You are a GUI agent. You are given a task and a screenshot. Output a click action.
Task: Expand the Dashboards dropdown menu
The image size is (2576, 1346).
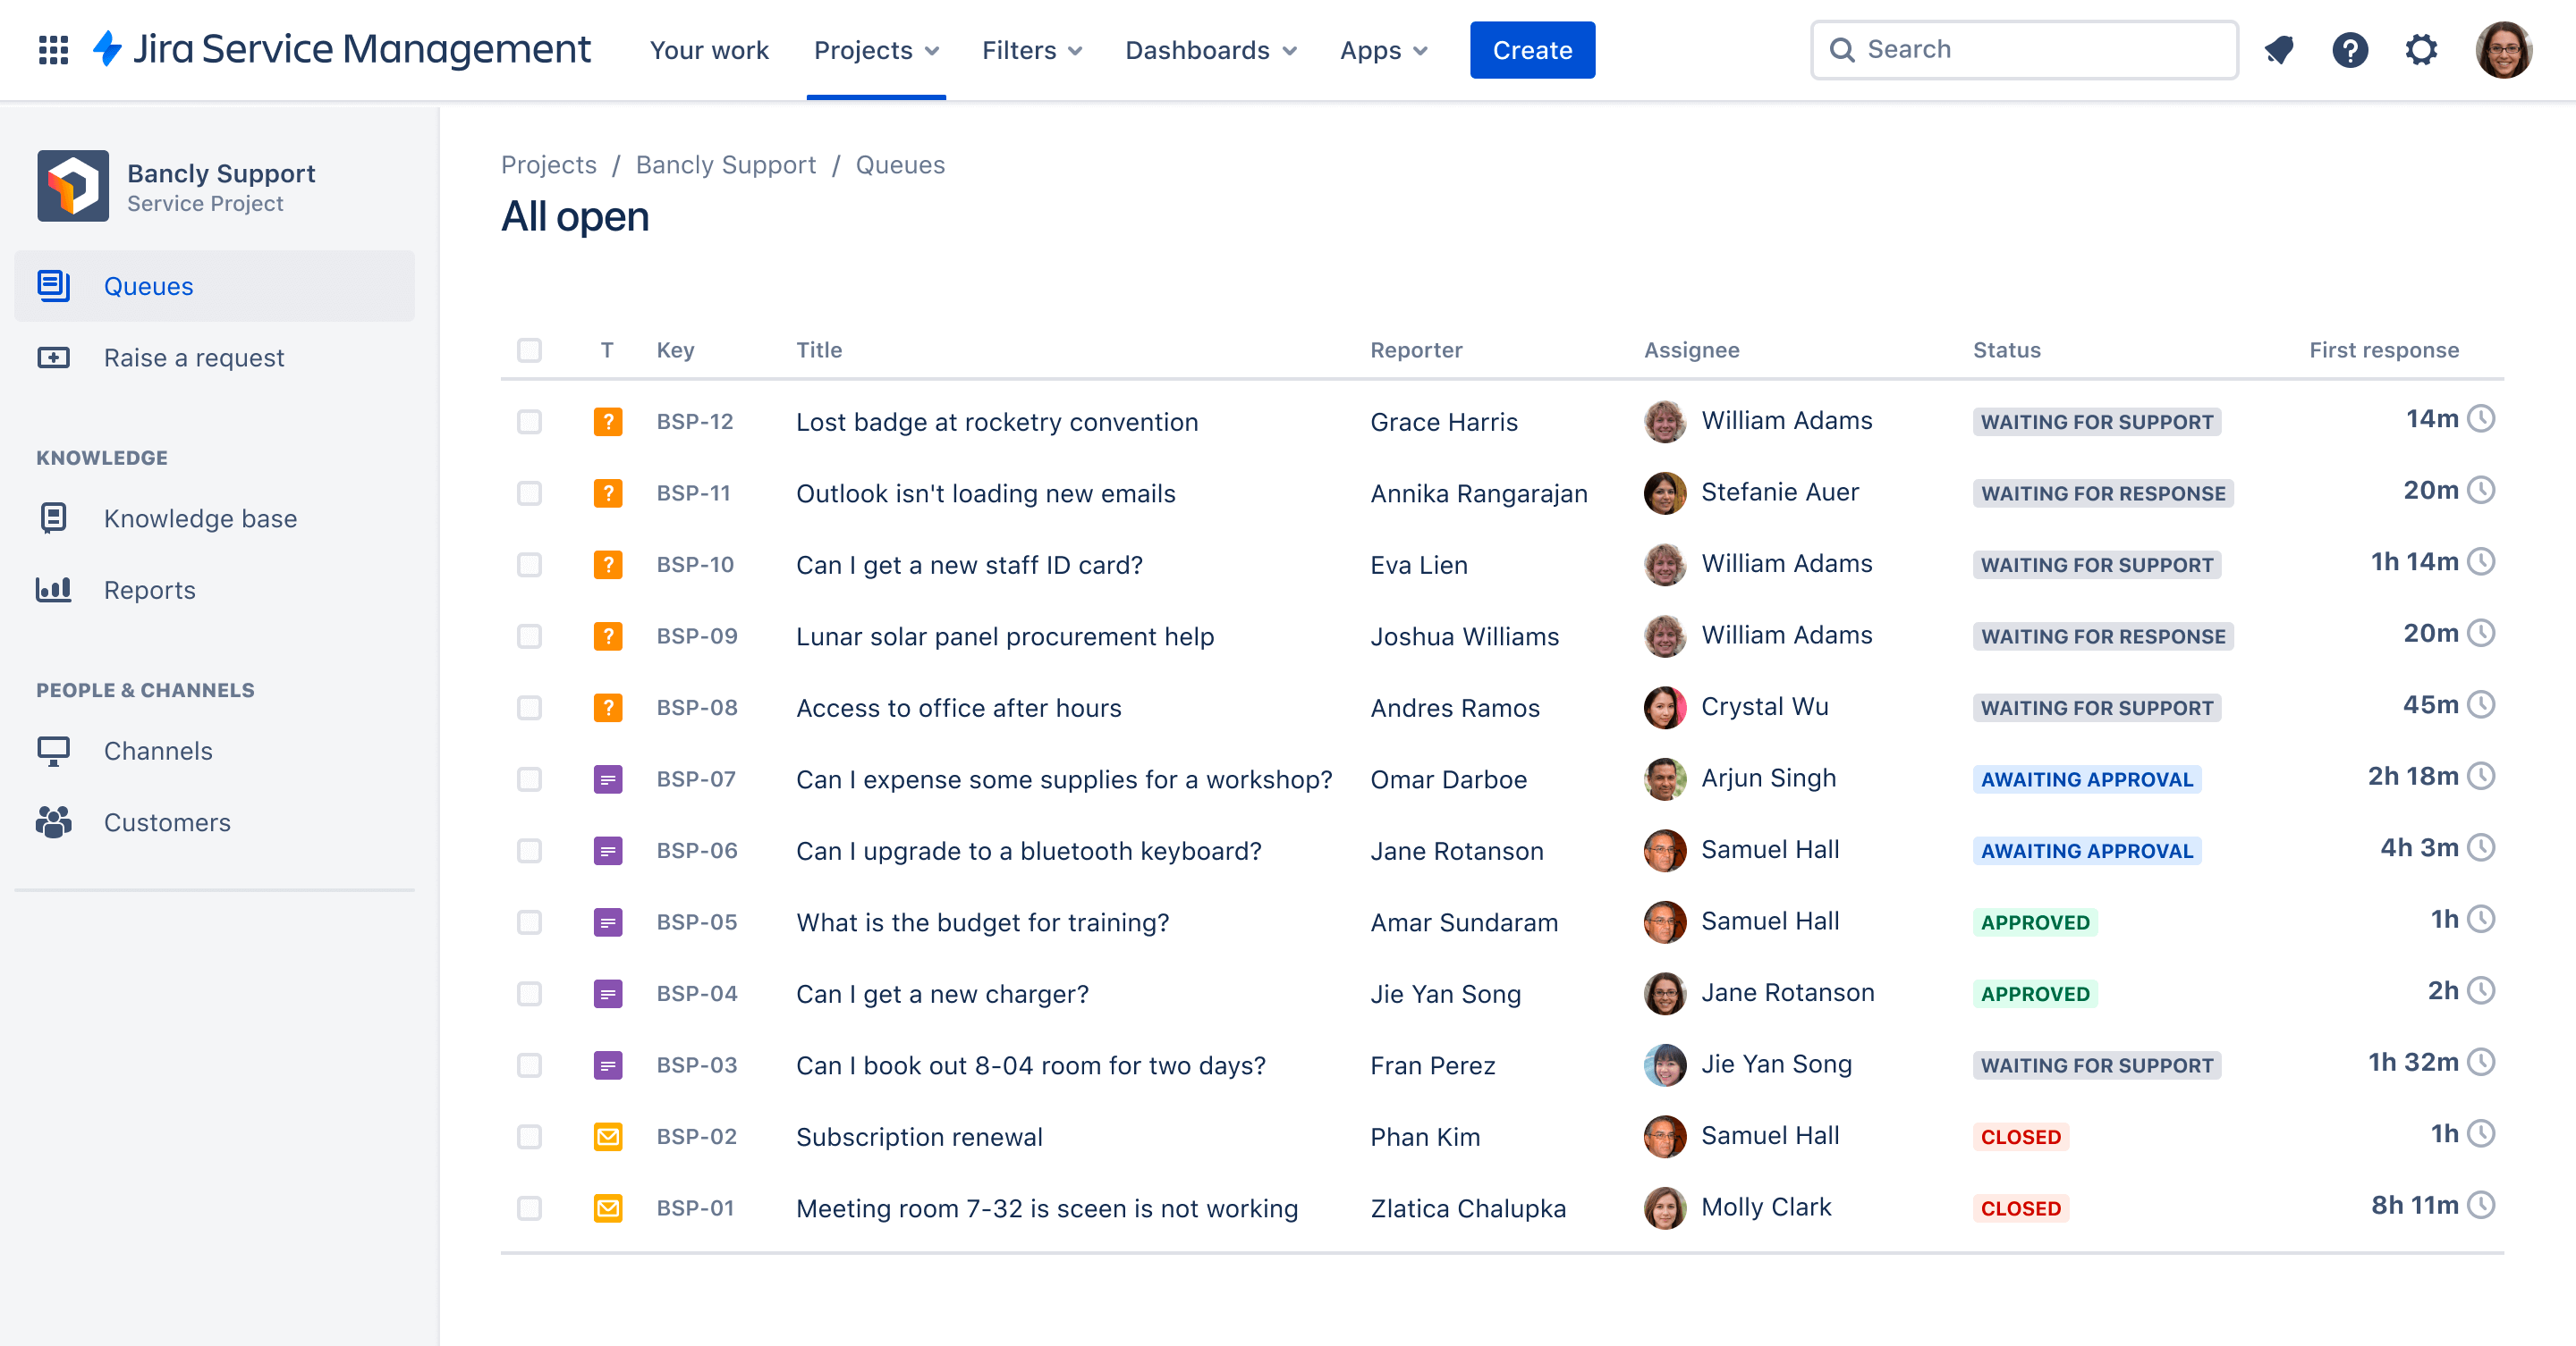[1209, 49]
